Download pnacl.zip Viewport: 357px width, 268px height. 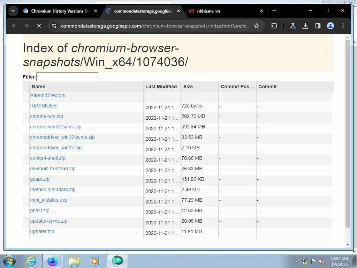(x=40, y=210)
